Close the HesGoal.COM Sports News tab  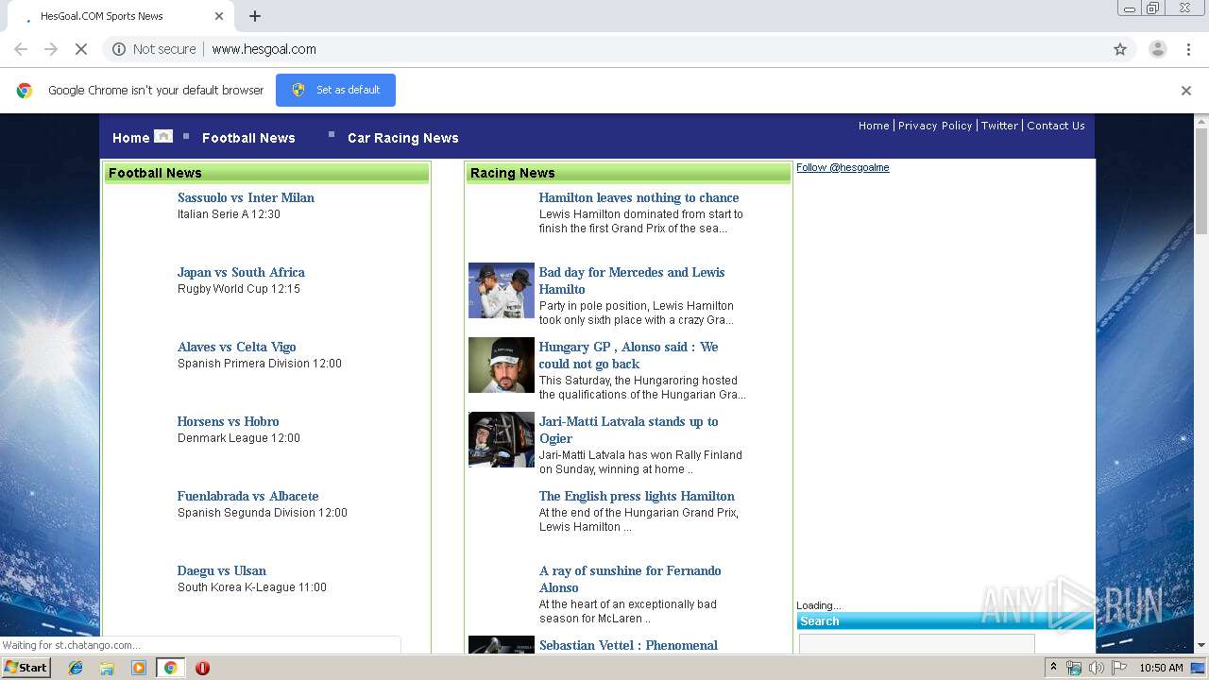[219, 16]
